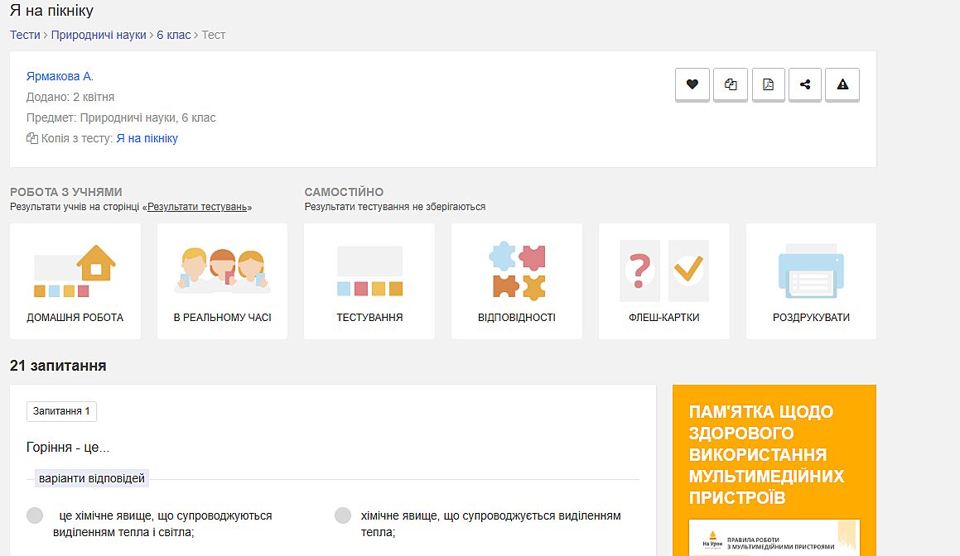This screenshot has width=960, height=556.
Task: Follow the Результати тестувань link
Action: (x=197, y=207)
